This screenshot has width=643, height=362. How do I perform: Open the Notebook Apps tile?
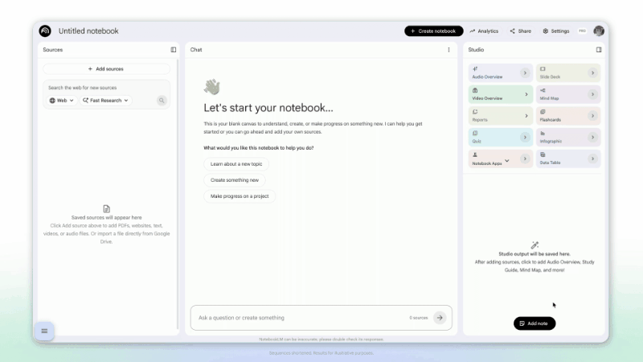coord(500,158)
